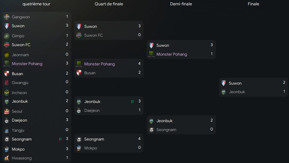This screenshot has height=163, width=289.
Task: Click Gwangju red crest icon
Action: [7, 83]
